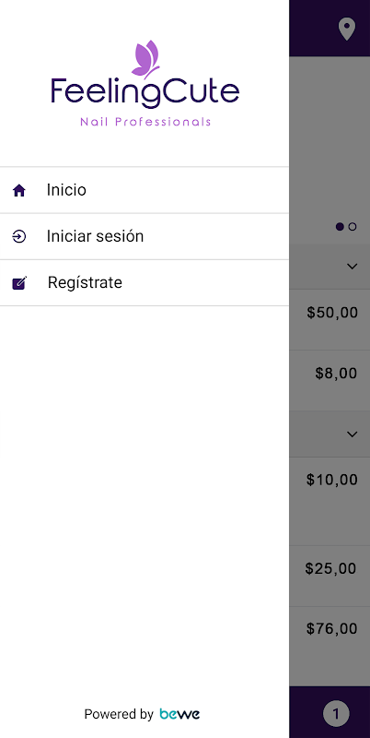The image size is (370, 738).
Task: Click the bewe logo in footer
Action: pos(179,714)
